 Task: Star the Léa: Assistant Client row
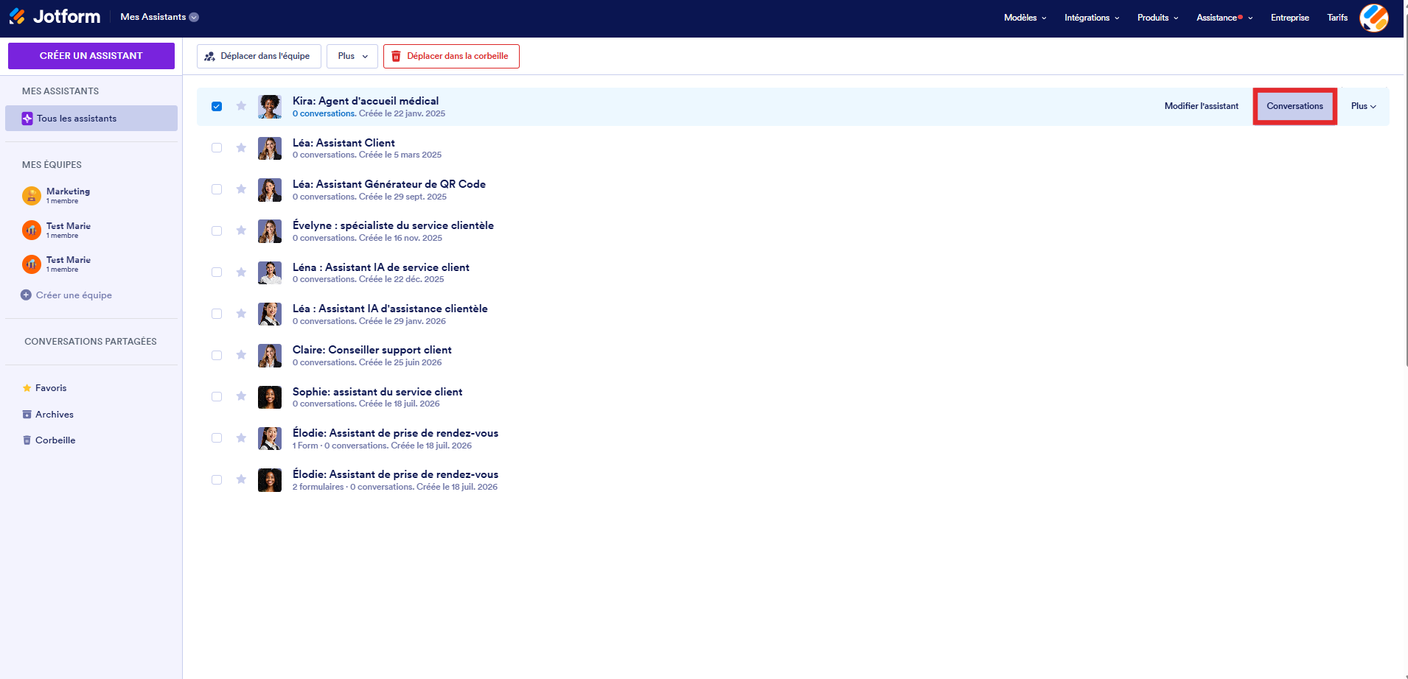(241, 148)
